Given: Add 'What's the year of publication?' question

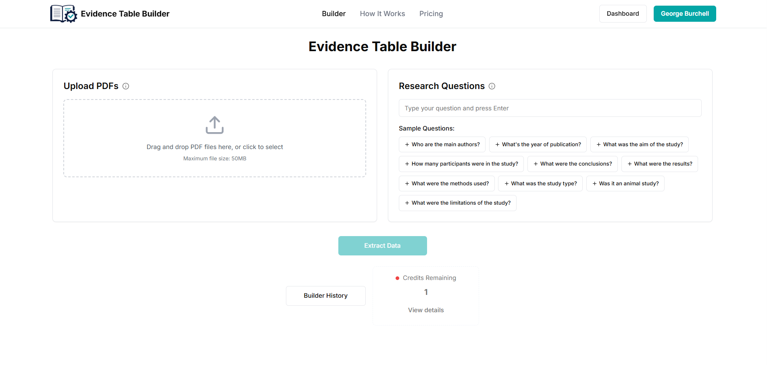Looking at the screenshot, I should pyautogui.click(x=538, y=145).
